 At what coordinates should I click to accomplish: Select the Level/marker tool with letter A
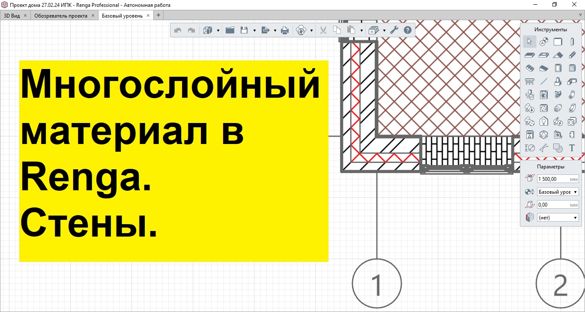544,42
